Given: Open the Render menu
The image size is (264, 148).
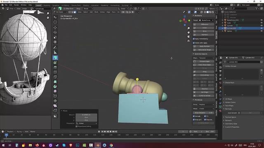Looking at the screenshot, I should tap(16, 5).
